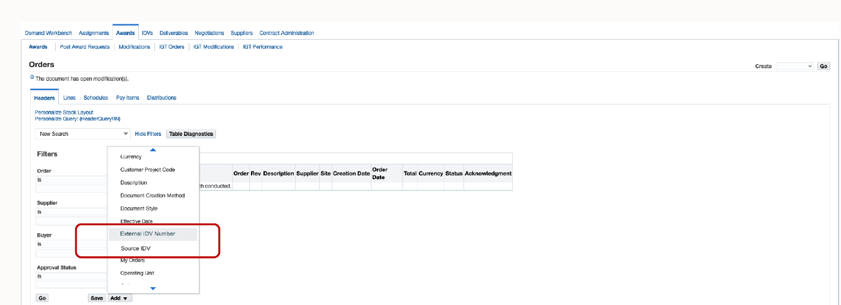Click the Order Date column header
This screenshot has width=841, height=305.
click(x=380, y=173)
